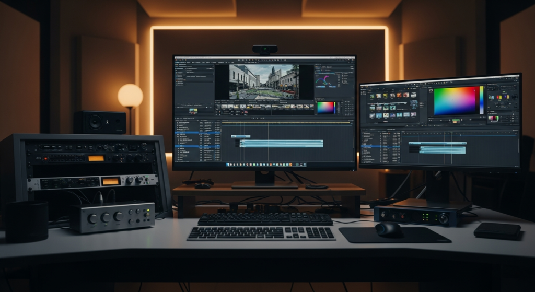Select the first tab above the left monitor's project panel
The image size is (535, 292).
pos(180,65)
